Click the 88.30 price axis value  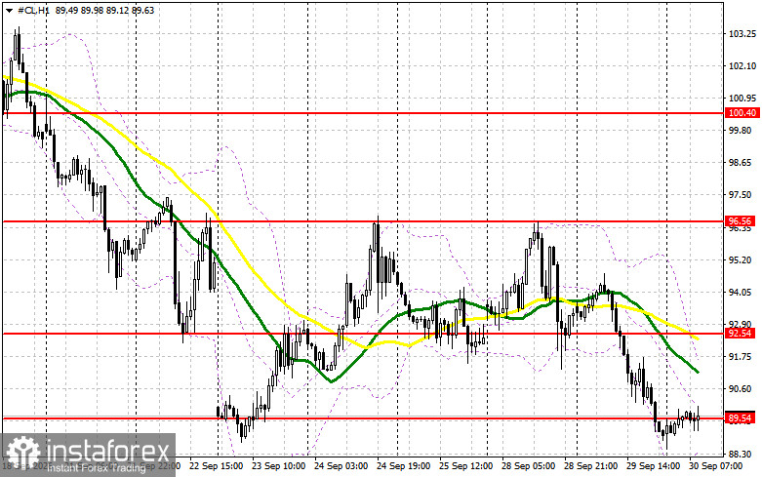[742, 454]
